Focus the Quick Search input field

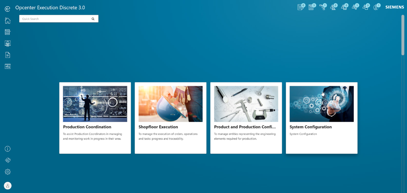(x=55, y=19)
